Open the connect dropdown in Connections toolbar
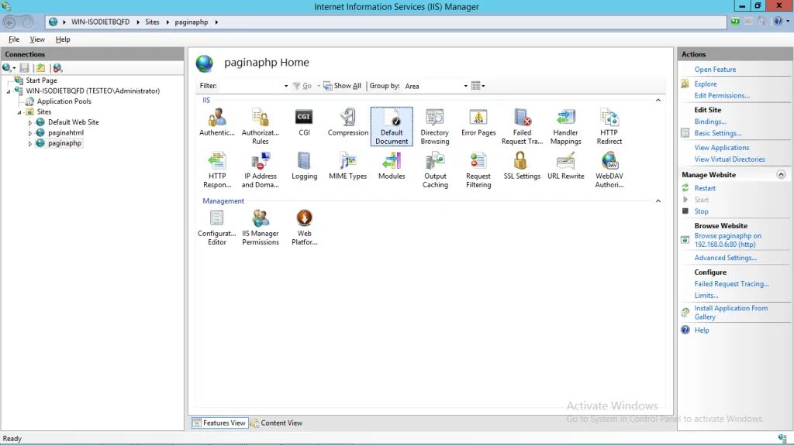Viewport: 794px width, 445px height. click(9, 68)
